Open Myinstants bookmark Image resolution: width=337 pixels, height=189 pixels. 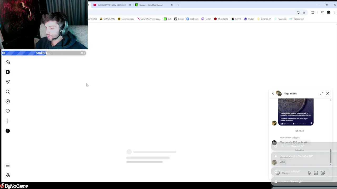221,19
